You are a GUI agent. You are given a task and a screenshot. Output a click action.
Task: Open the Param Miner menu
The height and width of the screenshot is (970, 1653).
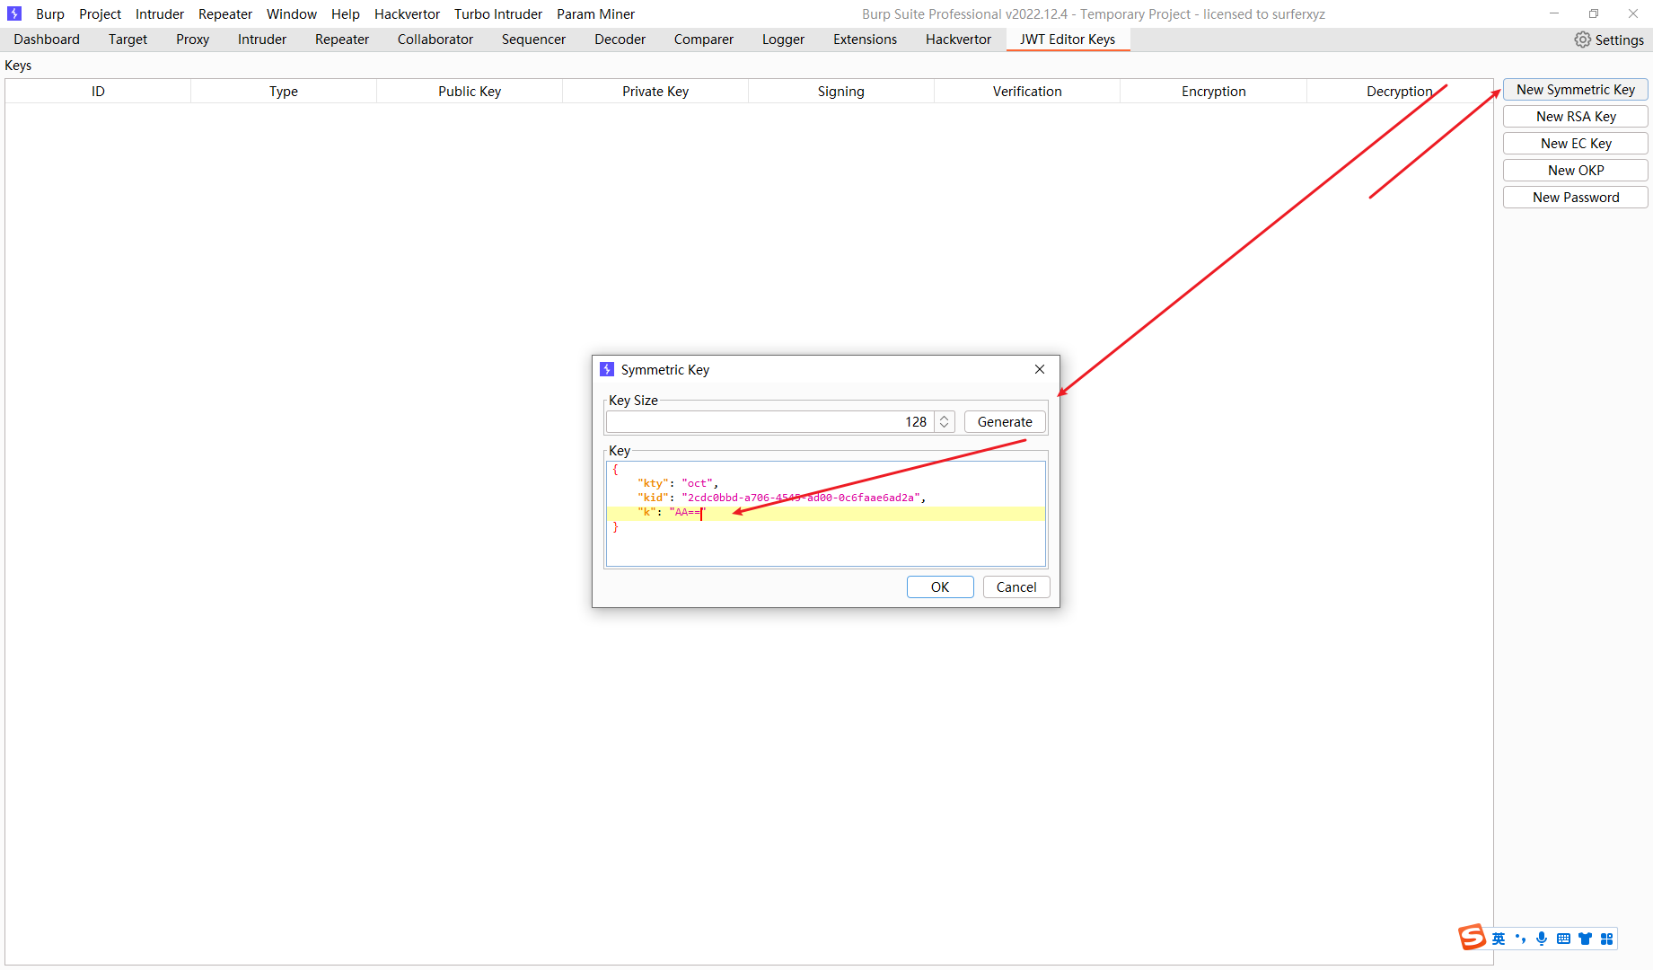(x=595, y=13)
